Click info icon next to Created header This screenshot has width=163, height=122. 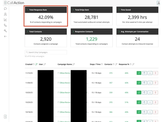pos(34,64)
